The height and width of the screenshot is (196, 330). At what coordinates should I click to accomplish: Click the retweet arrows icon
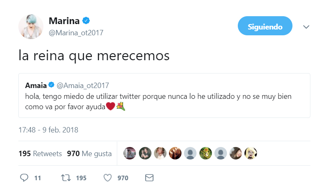pos(66,178)
